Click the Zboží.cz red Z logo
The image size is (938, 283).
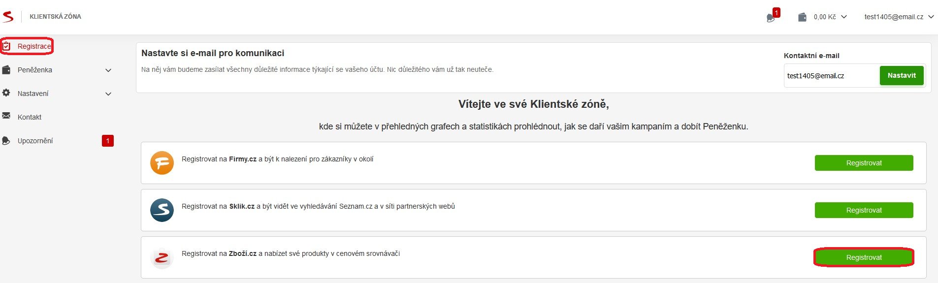point(162,257)
